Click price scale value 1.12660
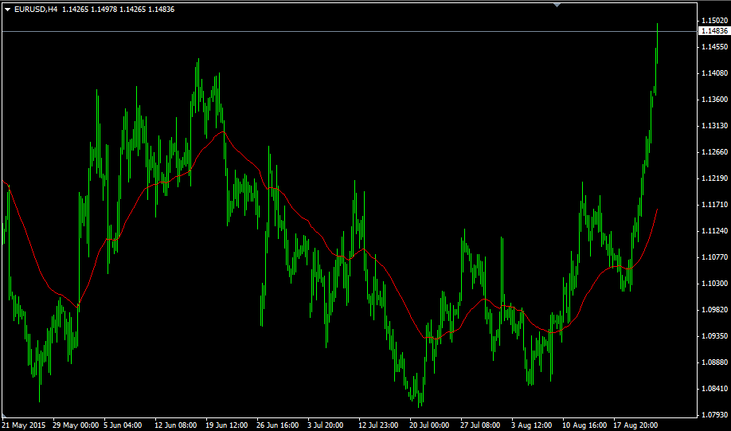This screenshot has width=731, height=431. point(714,152)
